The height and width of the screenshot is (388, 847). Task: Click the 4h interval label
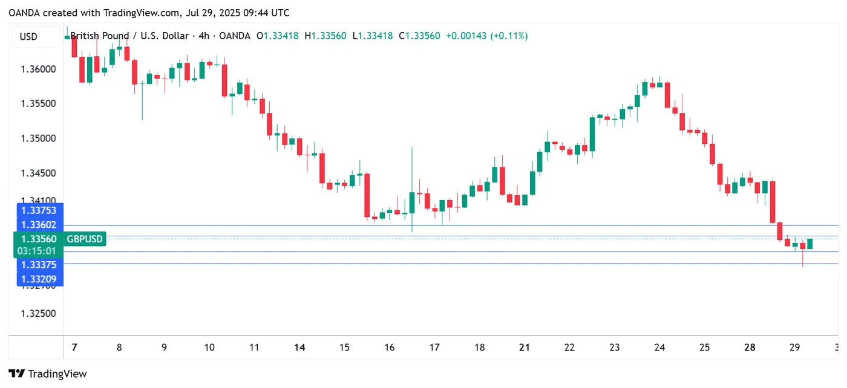(204, 36)
